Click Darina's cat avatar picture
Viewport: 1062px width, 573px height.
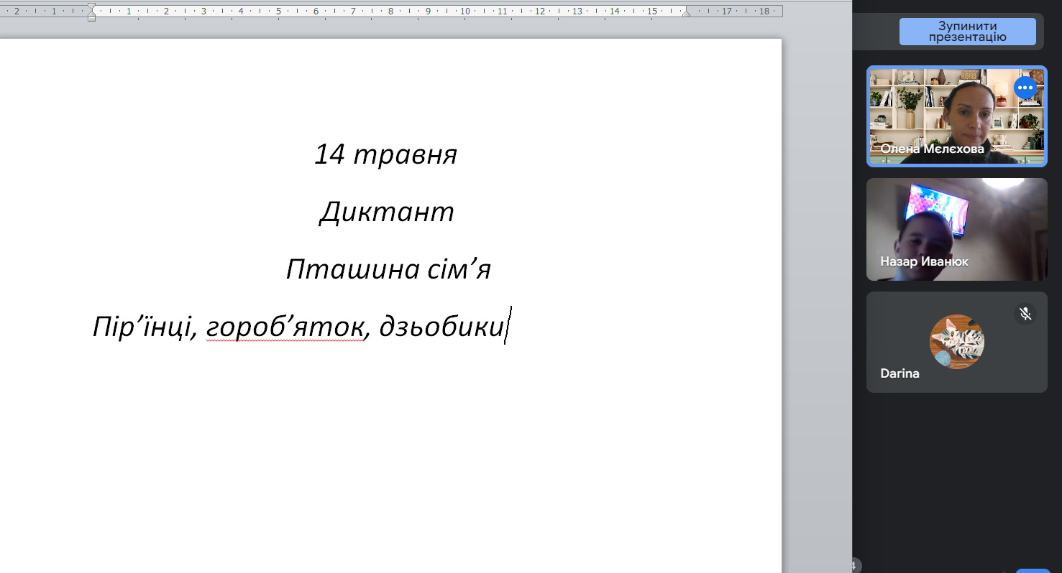pos(956,342)
